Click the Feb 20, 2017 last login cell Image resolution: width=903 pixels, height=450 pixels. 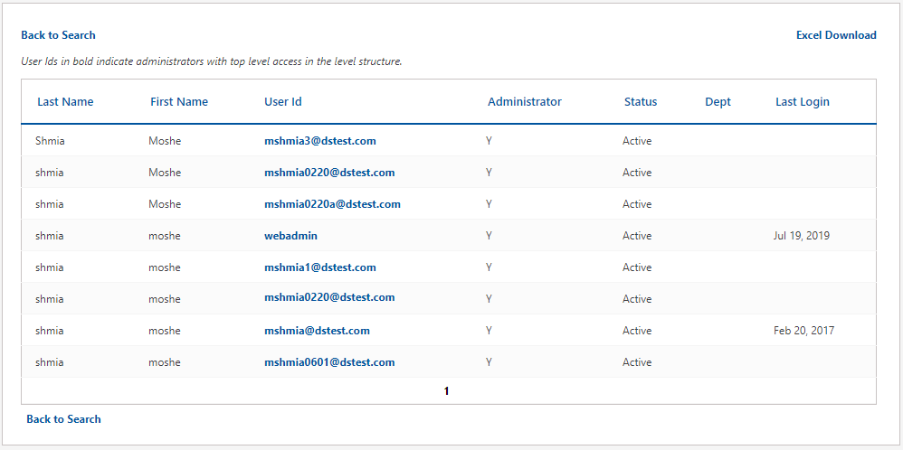(x=803, y=331)
